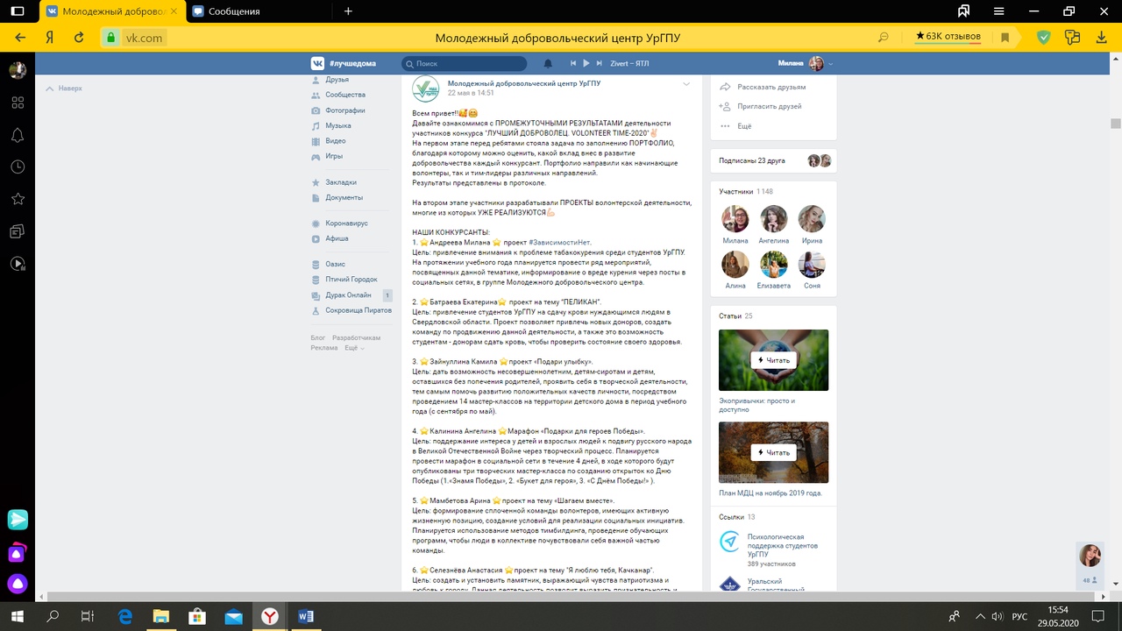This screenshot has height=631, width=1122.
Task: Open the 63K отзывов reviews button
Action: [x=948, y=37]
